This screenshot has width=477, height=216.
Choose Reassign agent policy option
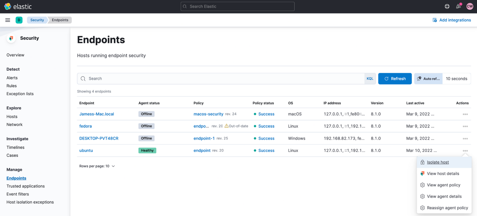447,208
